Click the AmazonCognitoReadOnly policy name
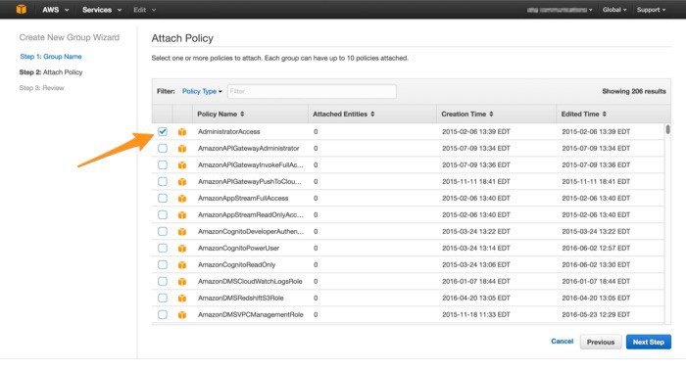The height and width of the screenshot is (369, 686). (237, 264)
